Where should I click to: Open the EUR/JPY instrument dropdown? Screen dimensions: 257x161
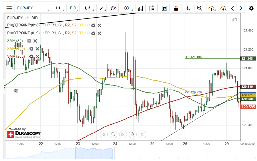coord(32,8)
